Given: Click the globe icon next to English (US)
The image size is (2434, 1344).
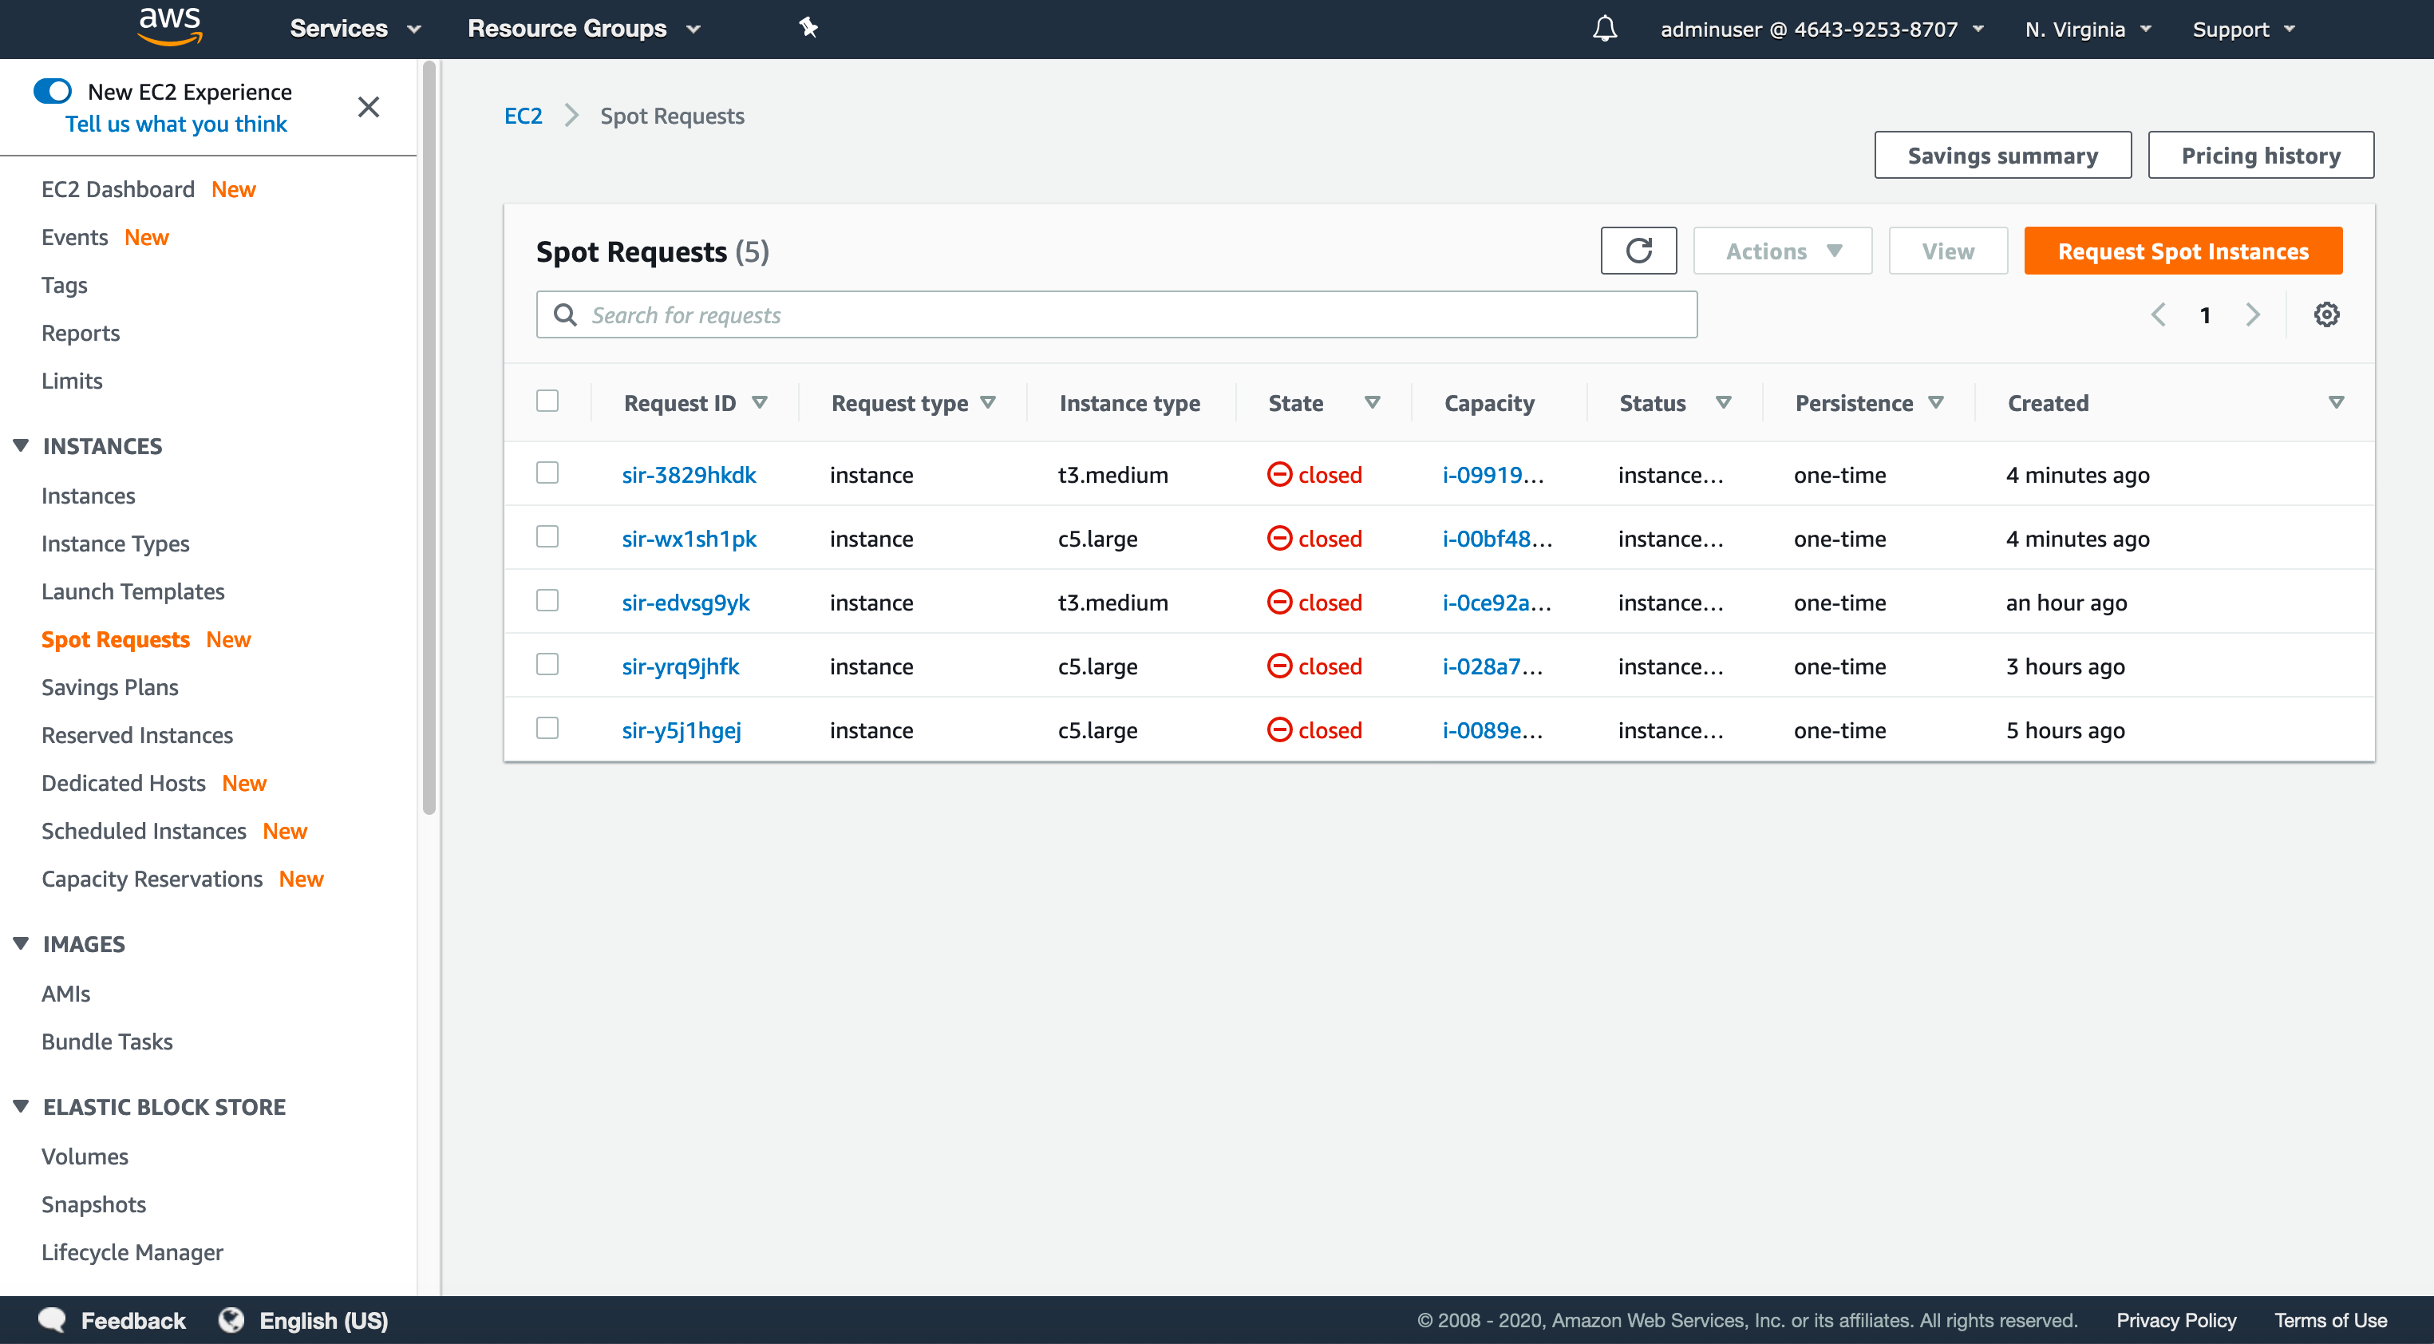Looking at the screenshot, I should [231, 1319].
